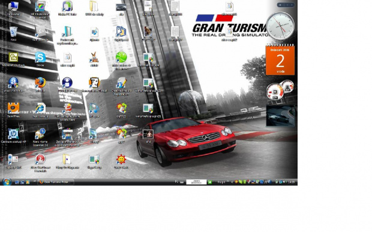
Task: Launch Skype from the desktop
Action: point(40,58)
